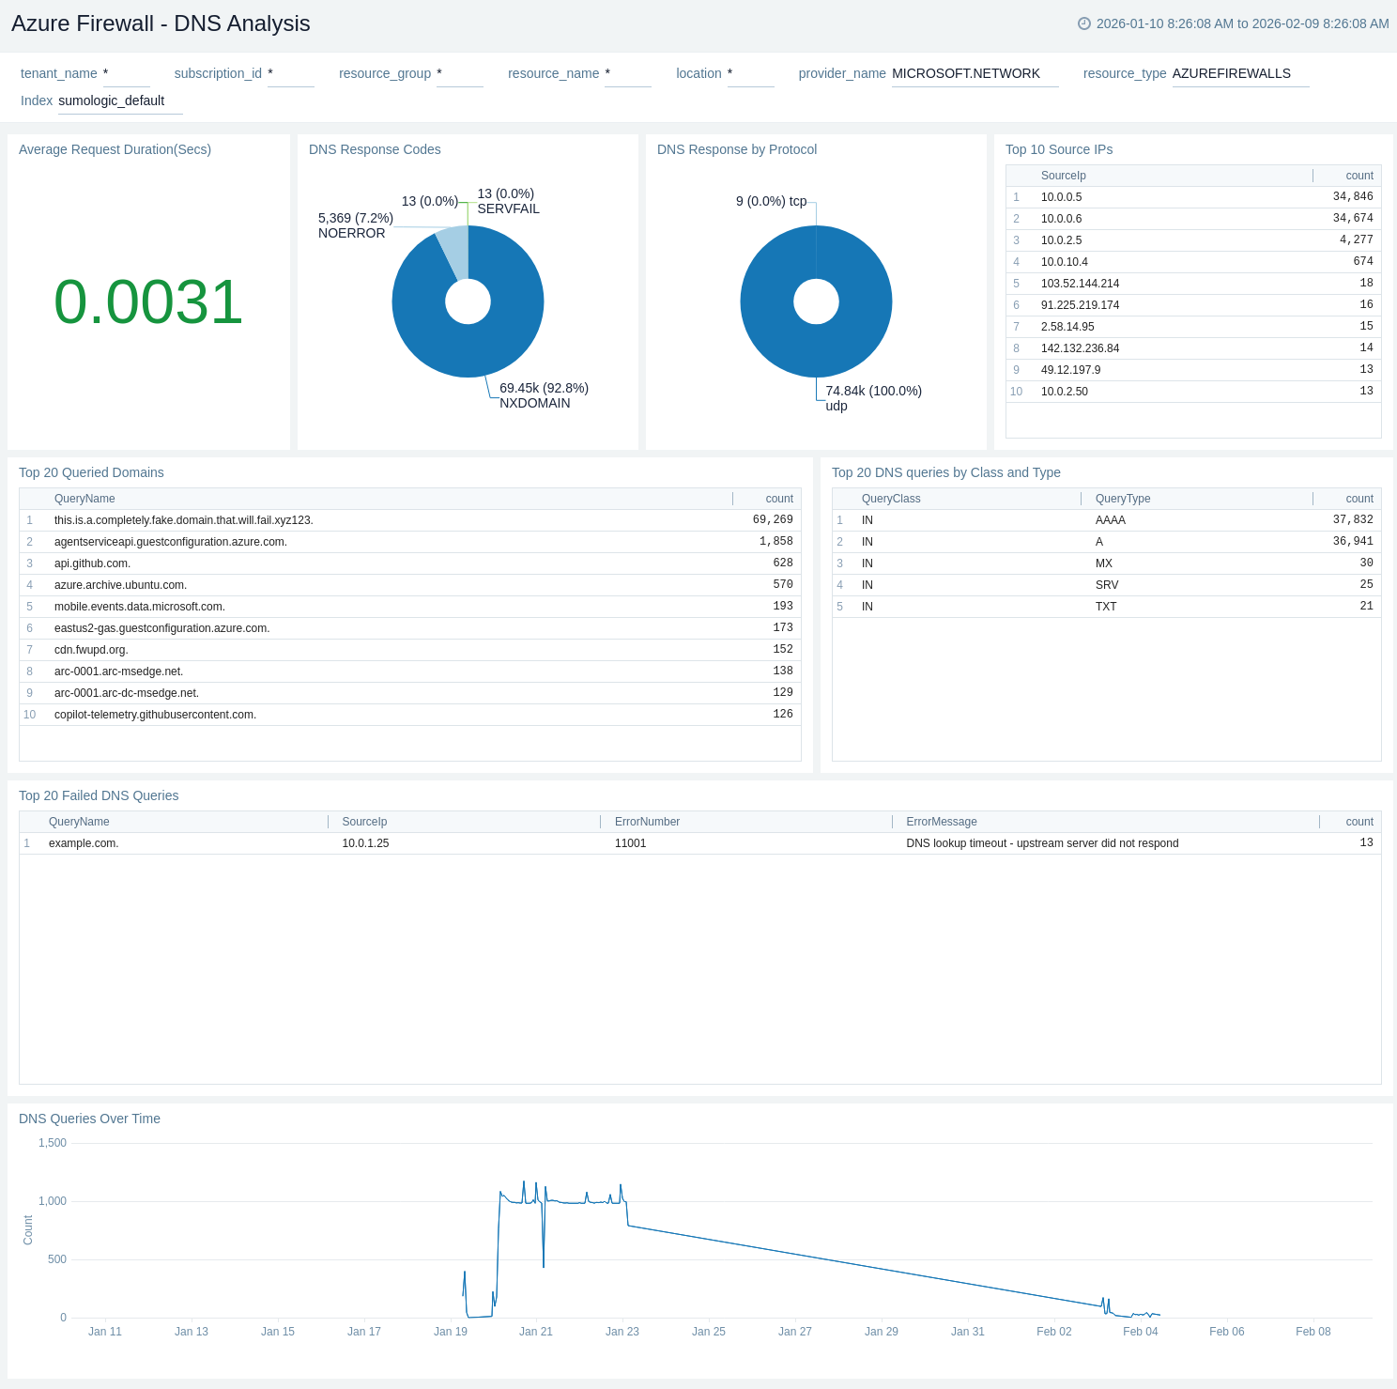Click the clock icon beside the time range
This screenshot has width=1397, height=1389.
(x=1084, y=23)
